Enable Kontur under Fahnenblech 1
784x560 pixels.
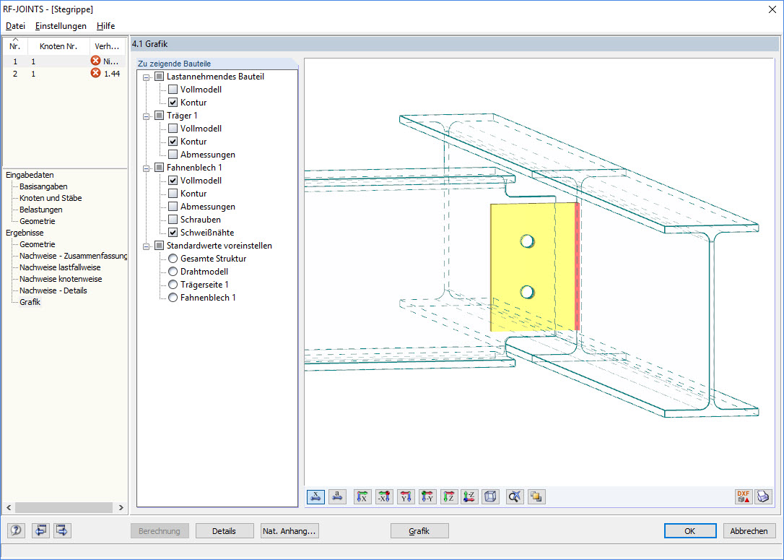coord(173,194)
